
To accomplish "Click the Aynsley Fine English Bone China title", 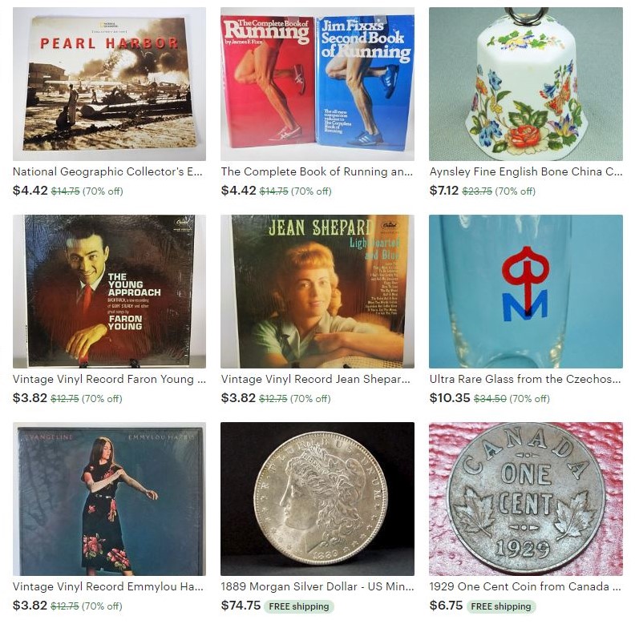I will pos(526,171).
